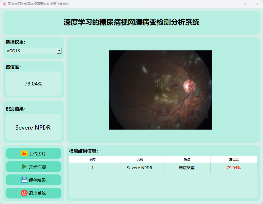263x204 pixels.
Task: Minimize the application window
Action: [232, 4]
